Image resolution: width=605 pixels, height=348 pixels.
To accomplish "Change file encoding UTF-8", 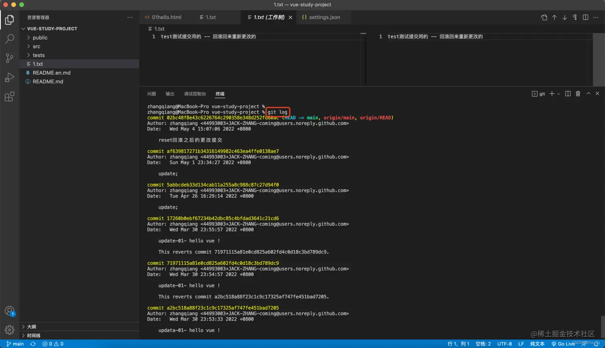I will pos(505,344).
